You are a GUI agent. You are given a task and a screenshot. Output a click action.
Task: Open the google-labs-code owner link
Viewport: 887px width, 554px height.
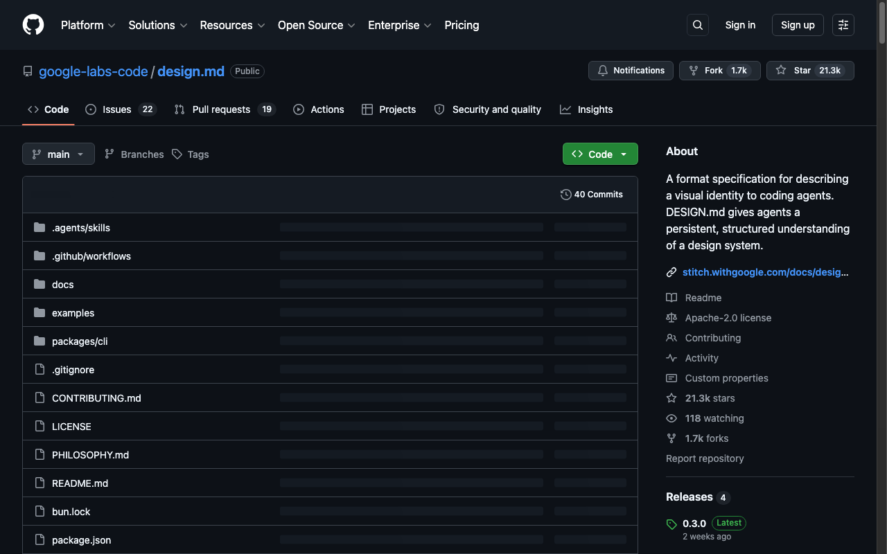click(x=94, y=71)
